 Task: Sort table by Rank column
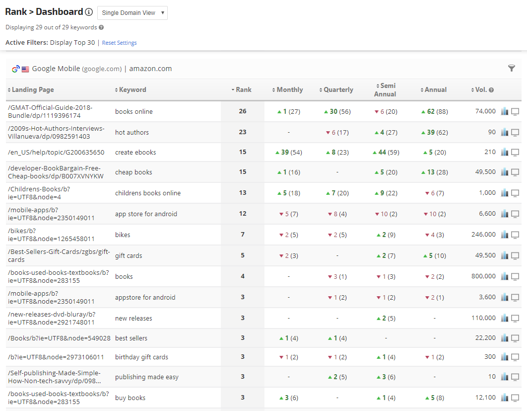(242, 90)
